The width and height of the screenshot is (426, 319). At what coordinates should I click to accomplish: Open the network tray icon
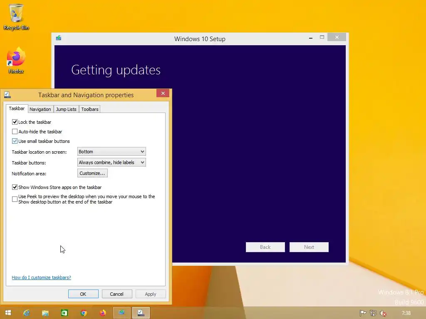pyautogui.click(x=373, y=313)
